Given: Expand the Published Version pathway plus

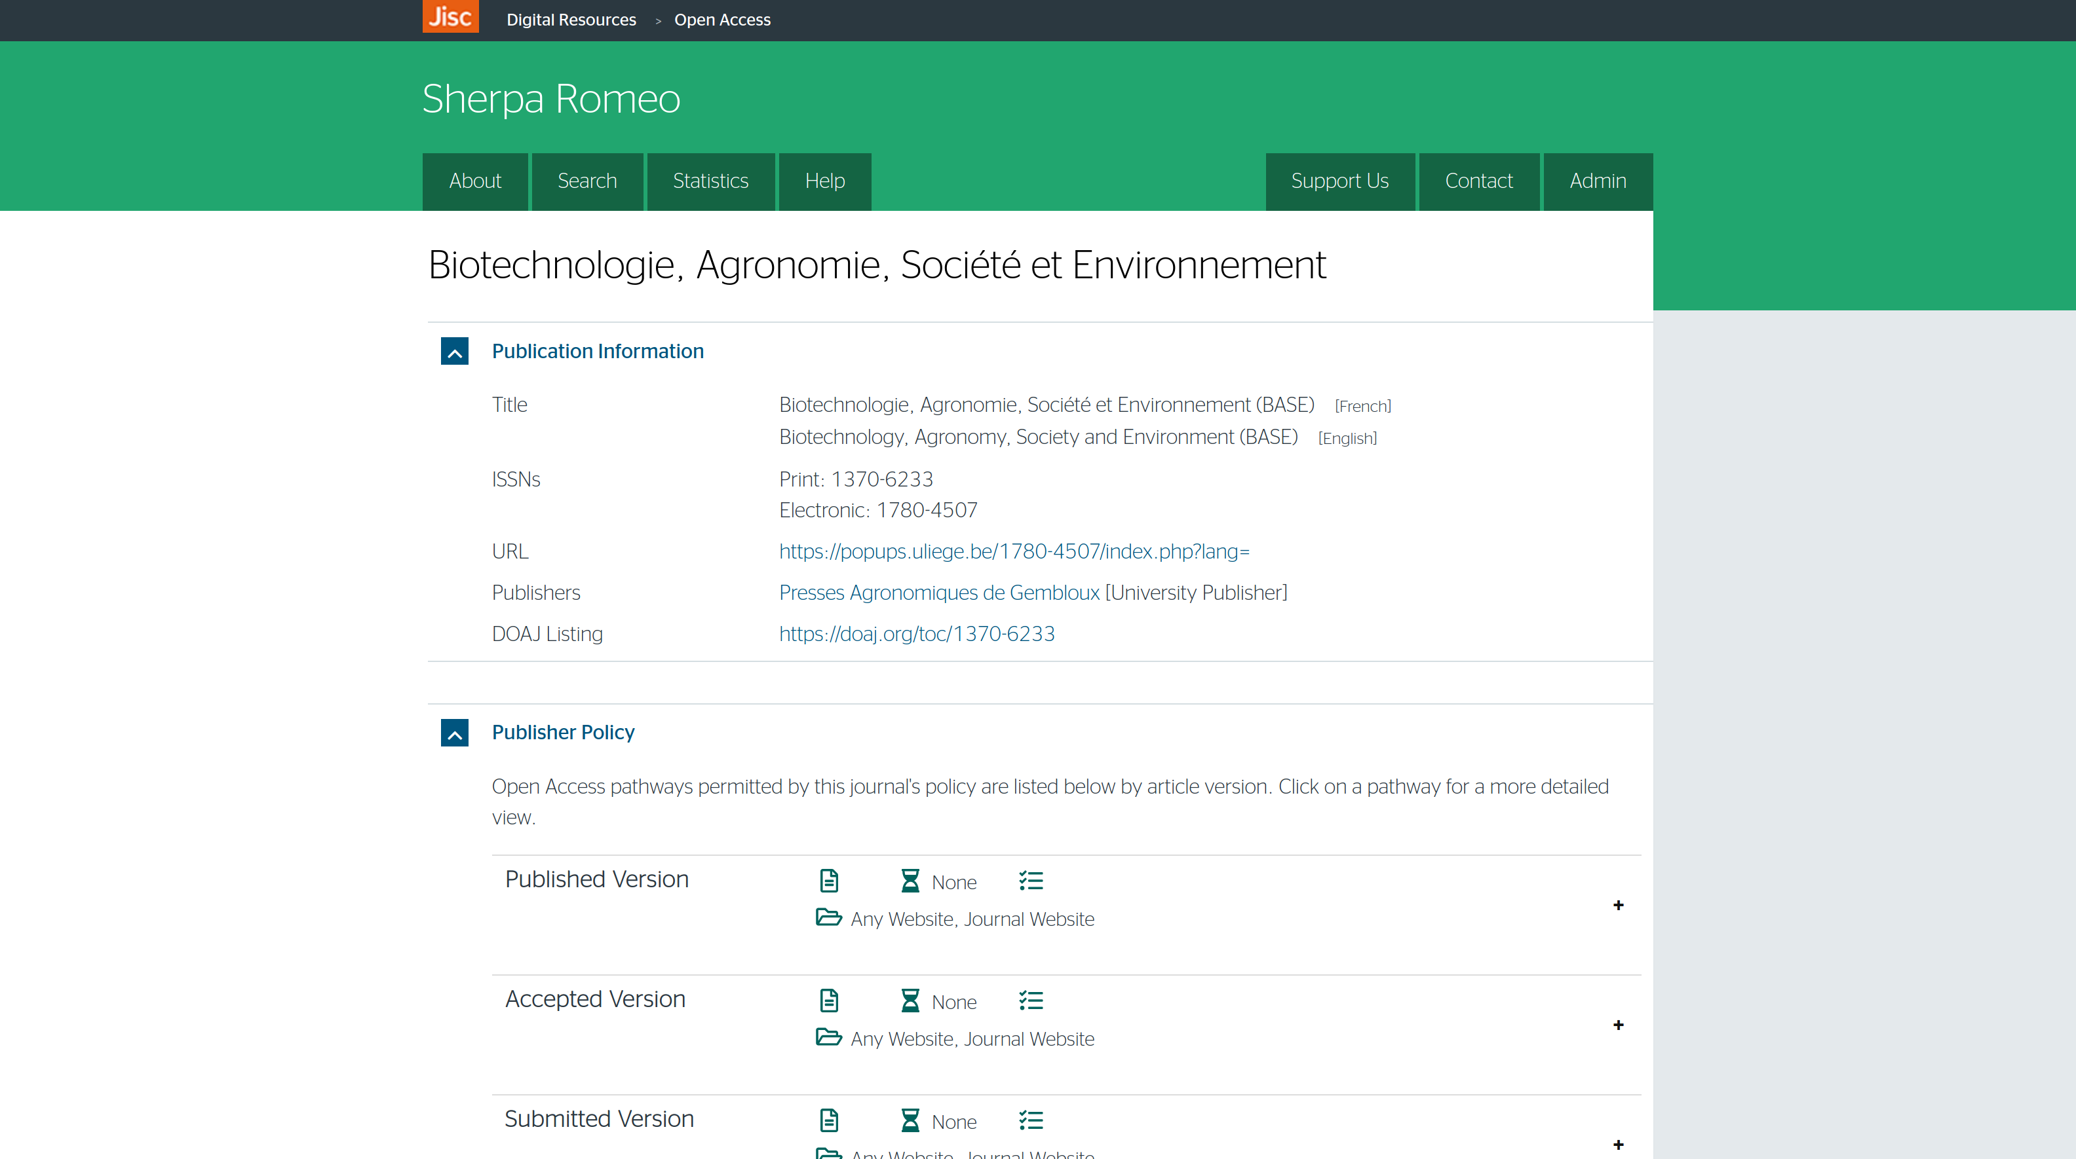Looking at the screenshot, I should 1618,906.
